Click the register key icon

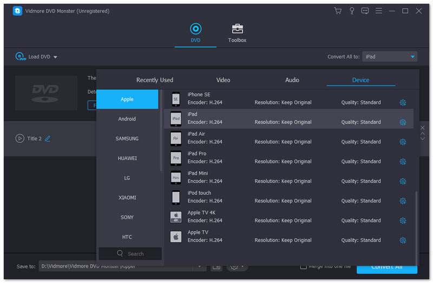(x=351, y=11)
